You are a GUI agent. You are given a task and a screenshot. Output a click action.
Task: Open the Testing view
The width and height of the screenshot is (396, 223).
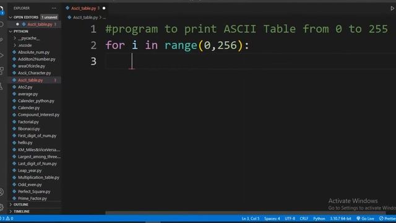[x=2, y=86]
